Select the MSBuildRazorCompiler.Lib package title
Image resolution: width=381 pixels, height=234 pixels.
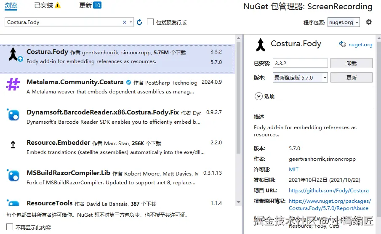point(68,173)
